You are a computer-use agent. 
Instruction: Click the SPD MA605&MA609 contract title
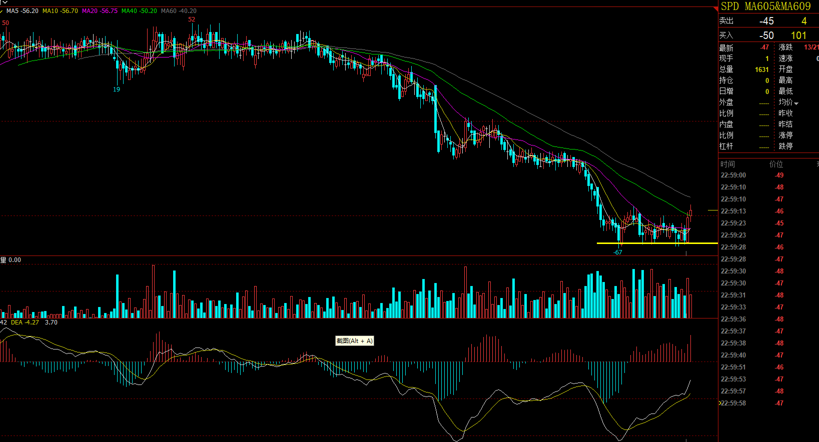point(765,6)
